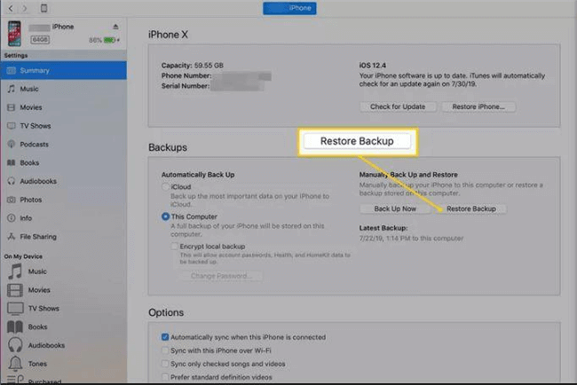Viewport: 577px width, 385px height.
Task: Toggle Sync with this iPhone over Wi-Fi
Action: point(166,350)
